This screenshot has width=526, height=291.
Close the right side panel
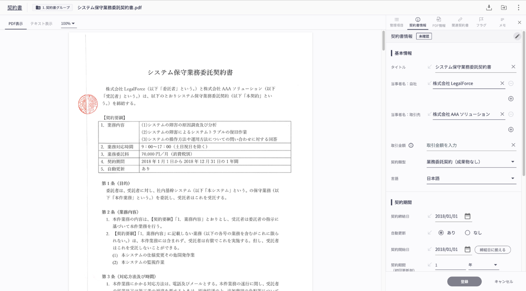tap(519, 22)
